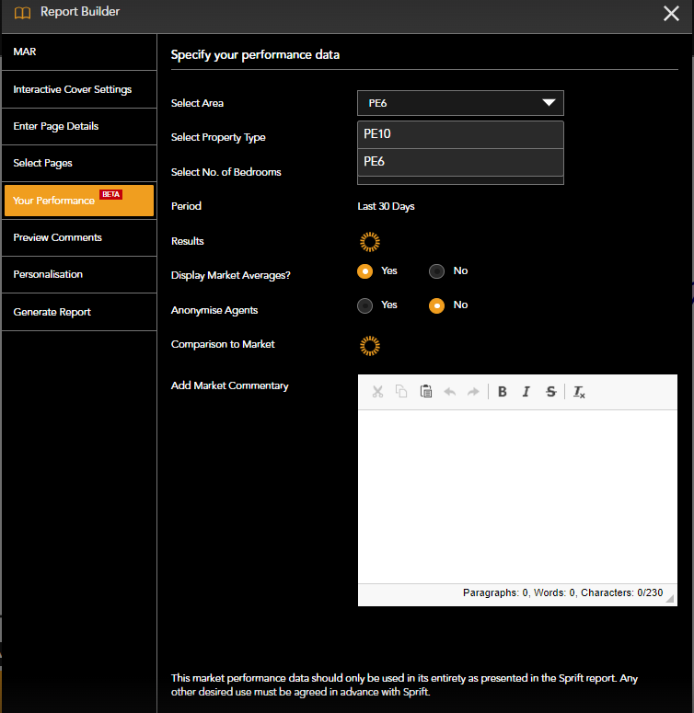The image size is (694, 713).
Task: Toggle Bold formatting in commentary editor
Action: coord(503,392)
